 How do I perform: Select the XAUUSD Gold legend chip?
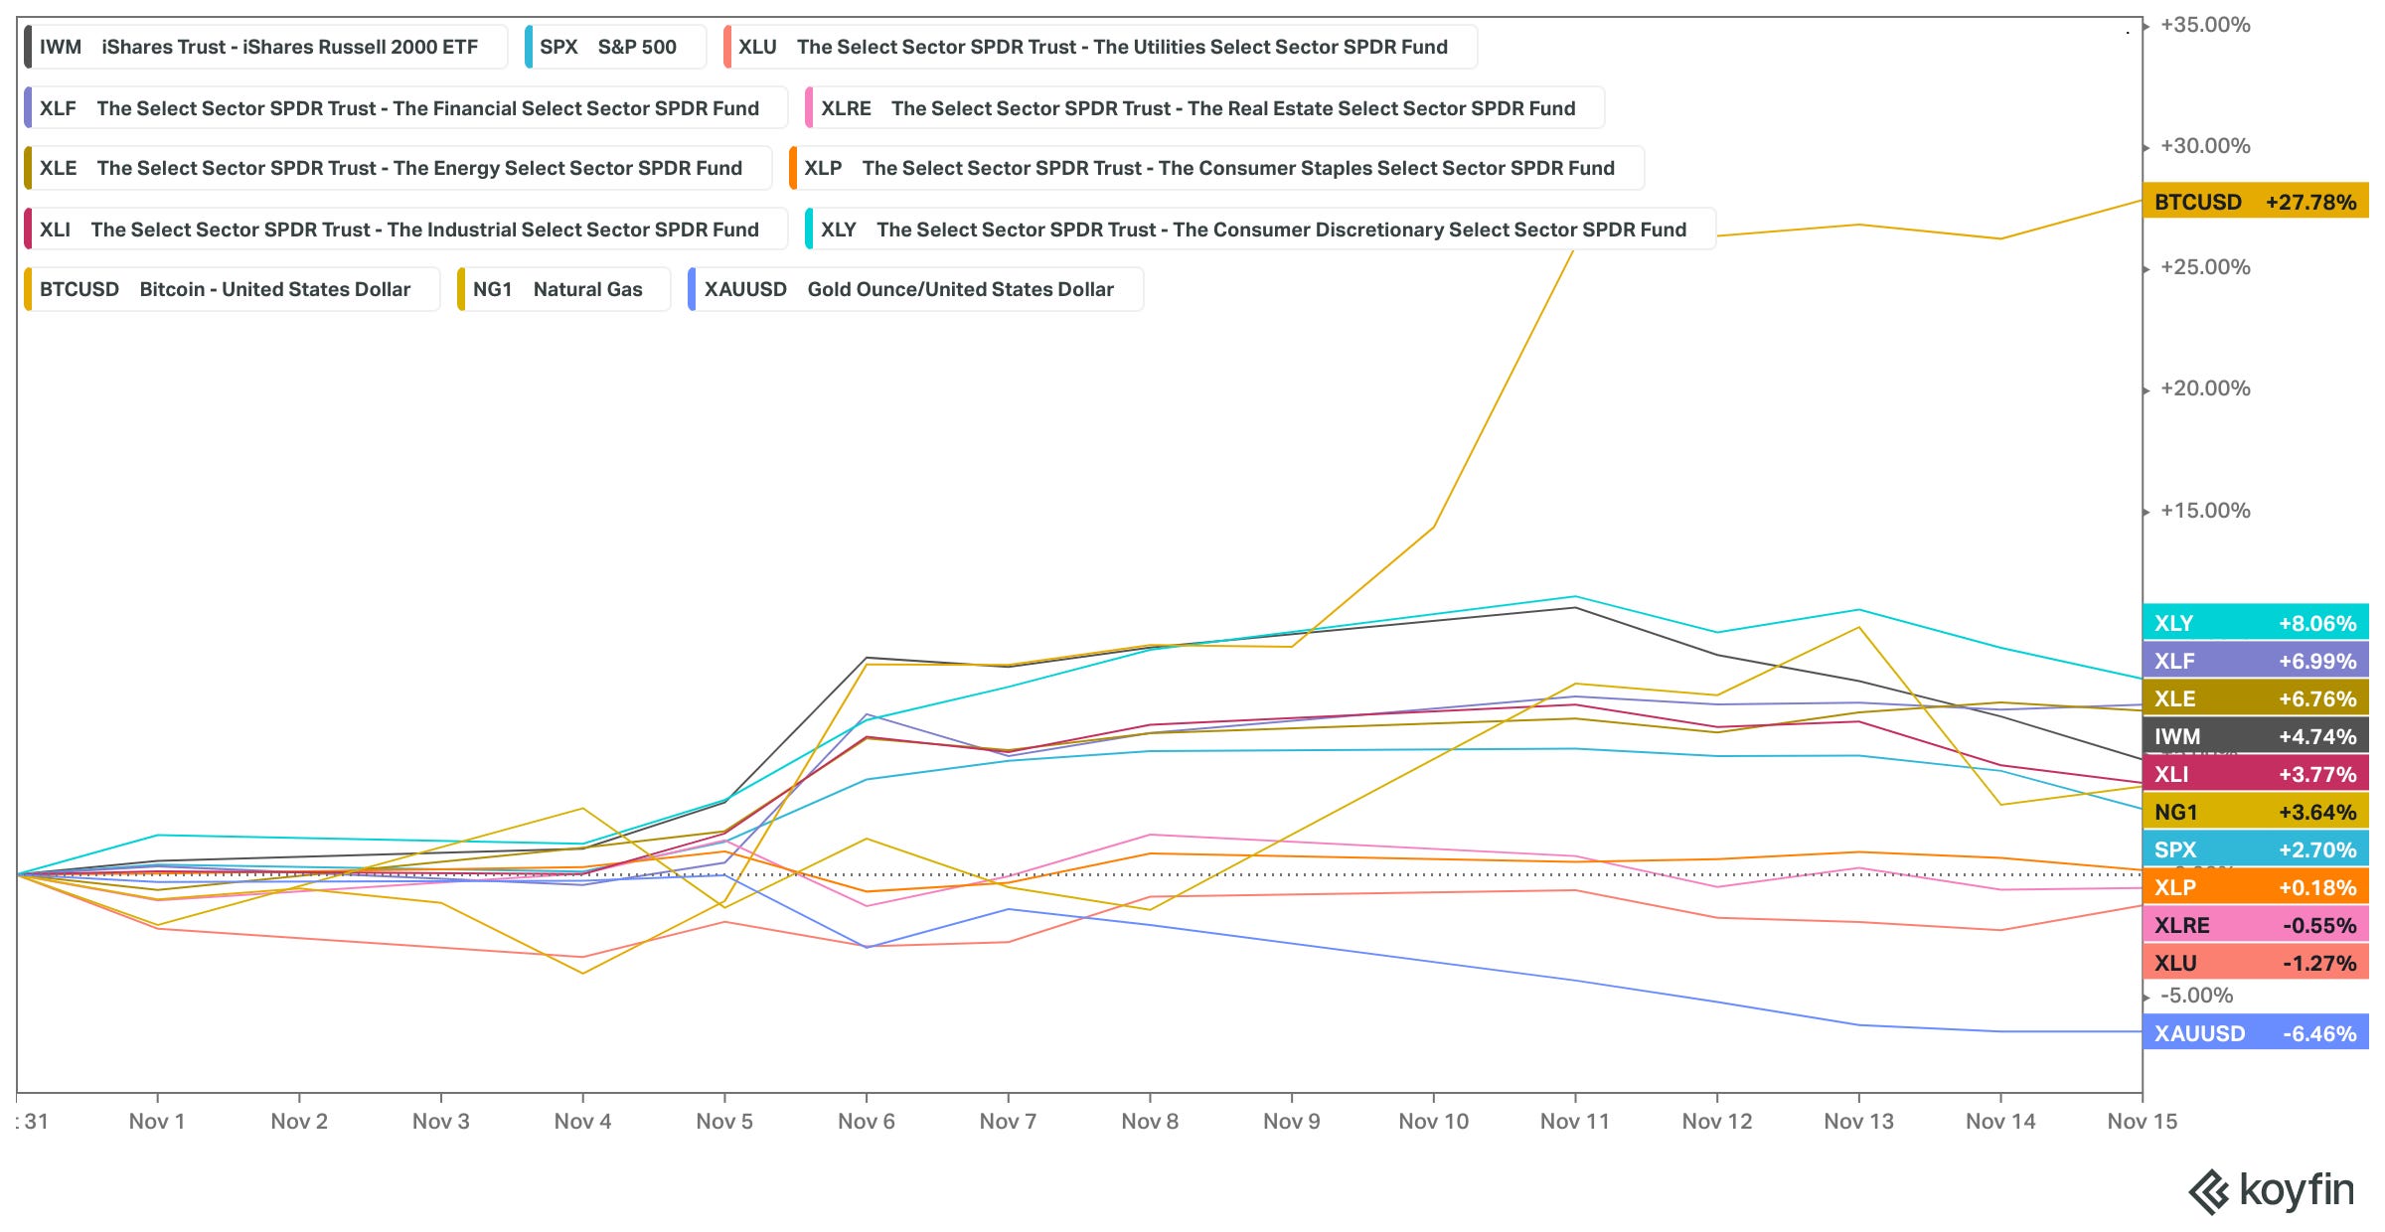click(x=914, y=289)
